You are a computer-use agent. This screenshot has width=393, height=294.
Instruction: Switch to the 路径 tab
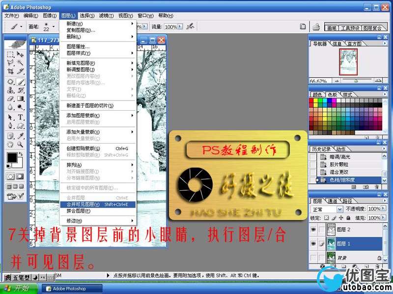(348, 201)
